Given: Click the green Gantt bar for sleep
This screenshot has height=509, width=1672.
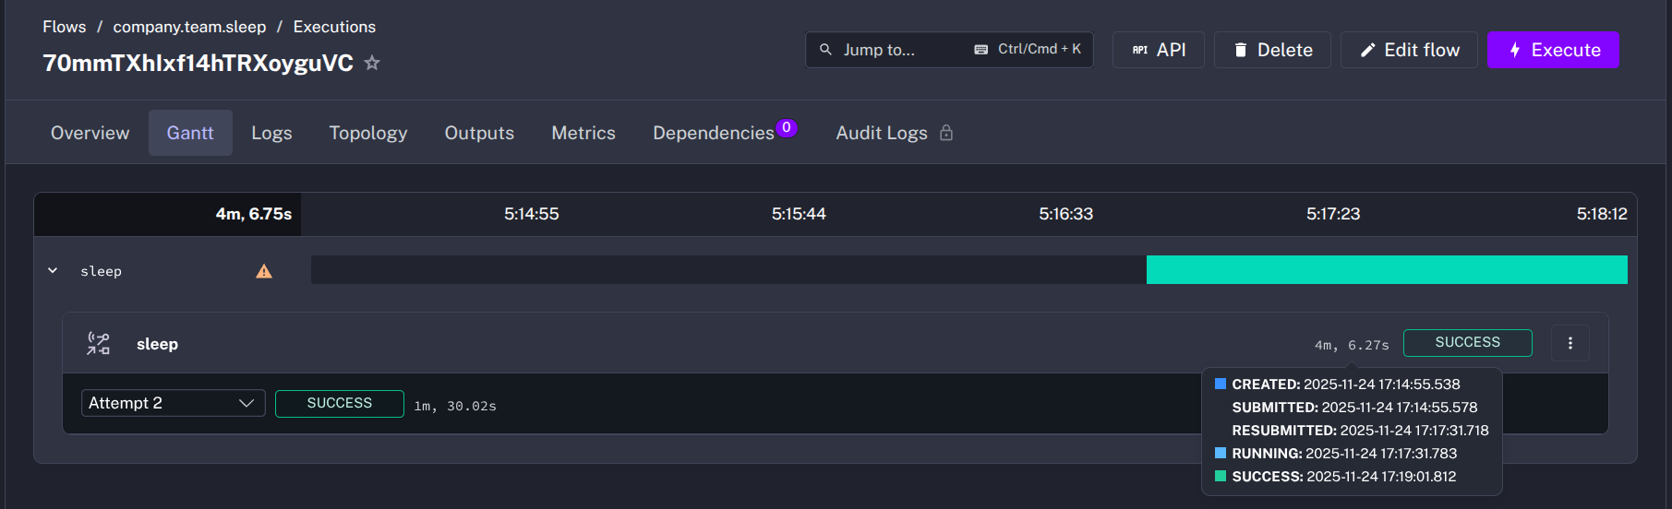Looking at the screenshot, I should [1386, 270].
